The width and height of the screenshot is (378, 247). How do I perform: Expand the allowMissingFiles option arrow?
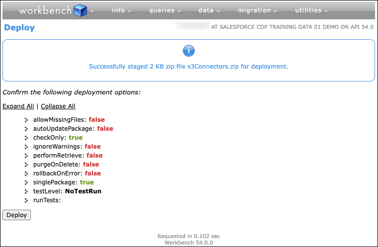coord(26,120)
